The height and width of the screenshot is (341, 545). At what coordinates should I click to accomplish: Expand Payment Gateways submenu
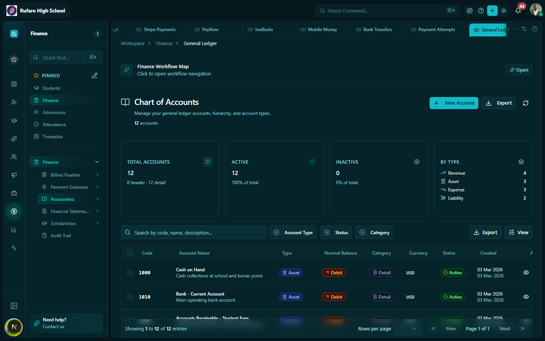click(x=98, y=187)
